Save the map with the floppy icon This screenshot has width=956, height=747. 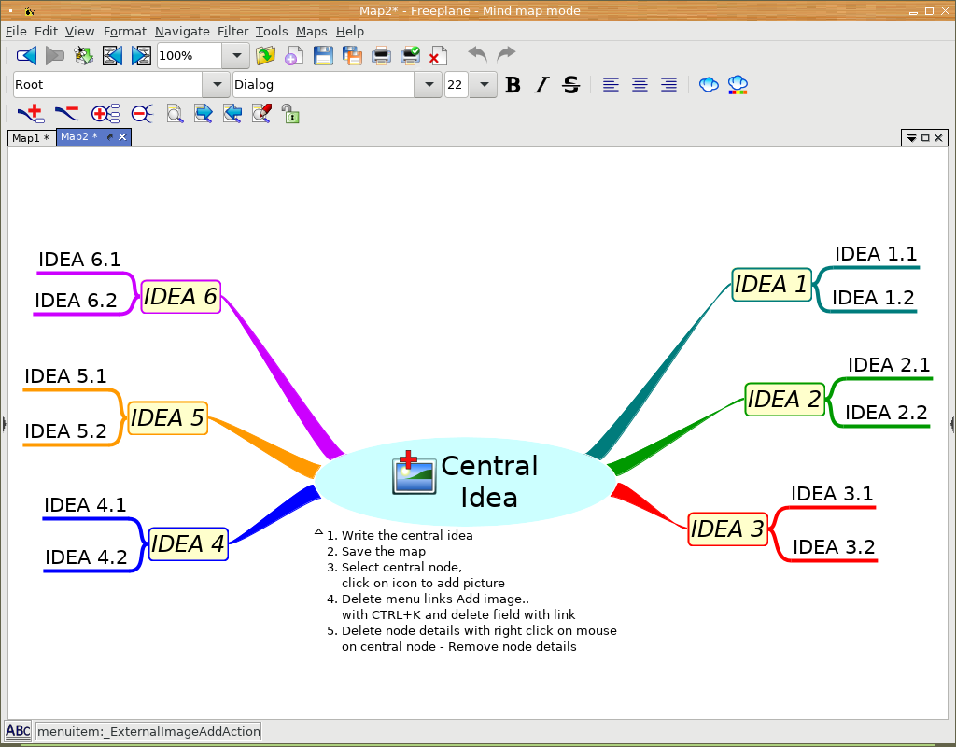[323, 55]
